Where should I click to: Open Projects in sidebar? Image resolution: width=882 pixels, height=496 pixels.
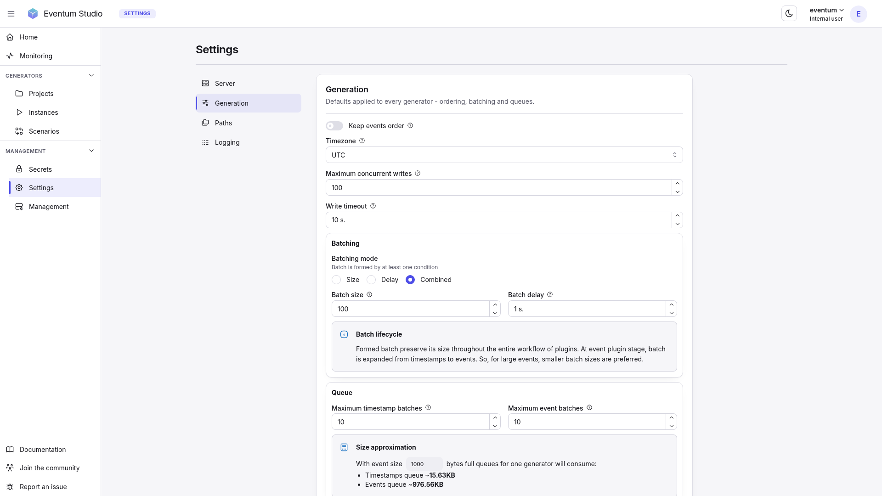point(55,94)
